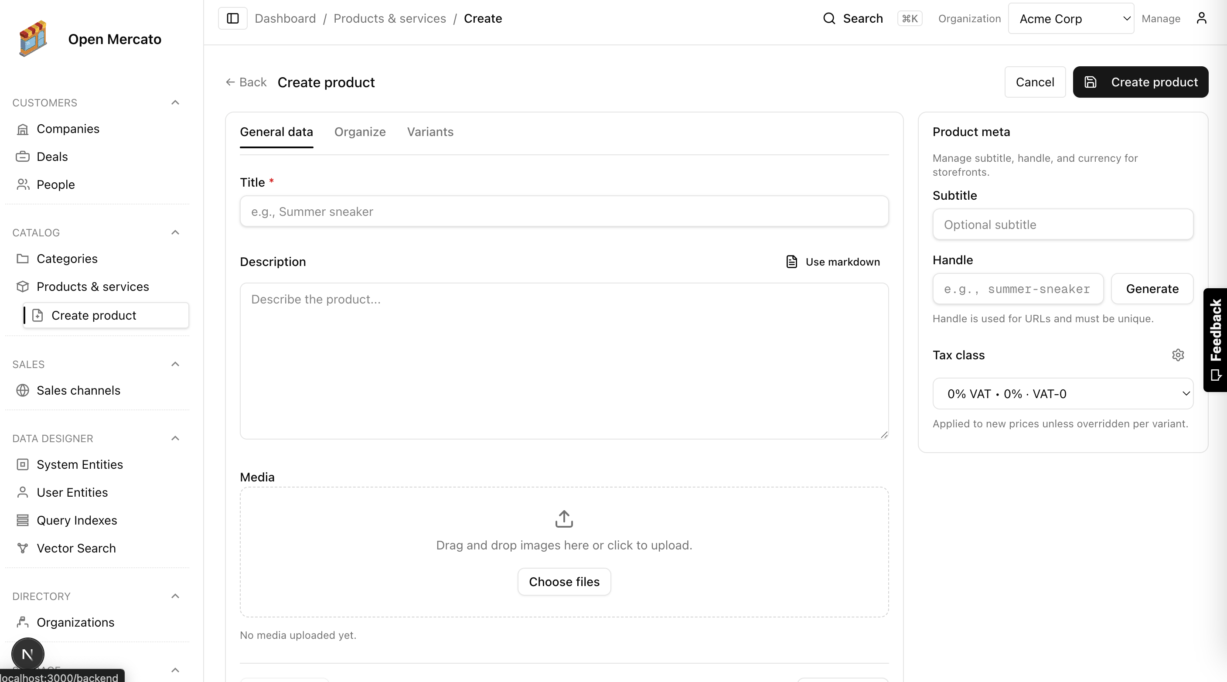
Task: Collapse the Data Designer section
Action: coord(174,438)
